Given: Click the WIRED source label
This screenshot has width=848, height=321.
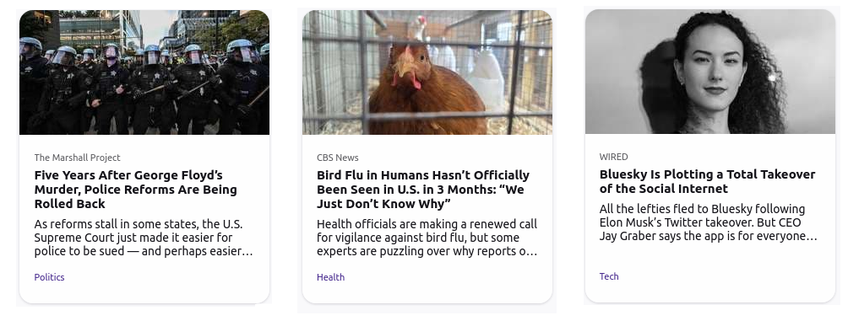Looking at the screenshot, I should click(x=613, y=157).
